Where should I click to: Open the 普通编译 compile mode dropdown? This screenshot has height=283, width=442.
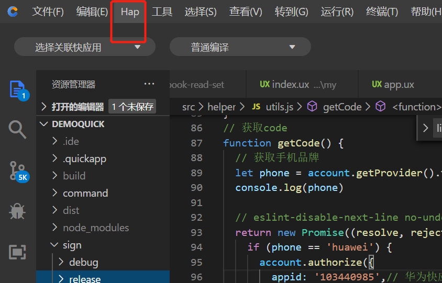pos(240,47)
